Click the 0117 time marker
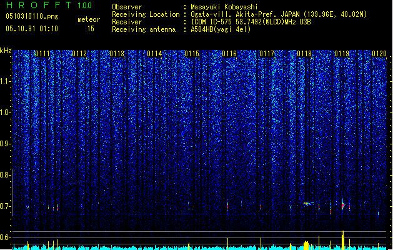The width and height of the screenshot is (393, 250). [x=267, y=54]
